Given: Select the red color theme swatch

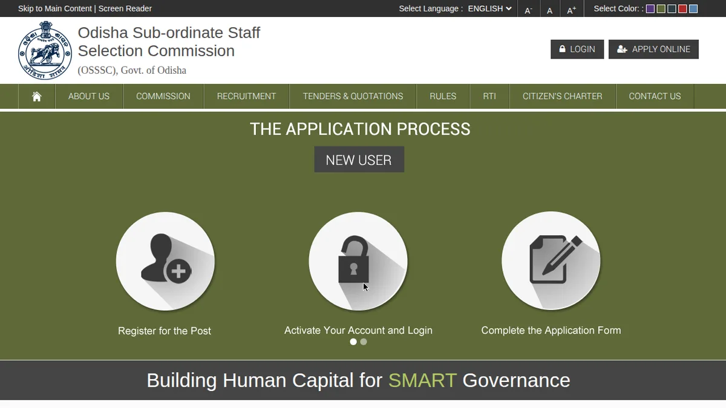Looking at the screenshot, I should [x=682, y=9].
